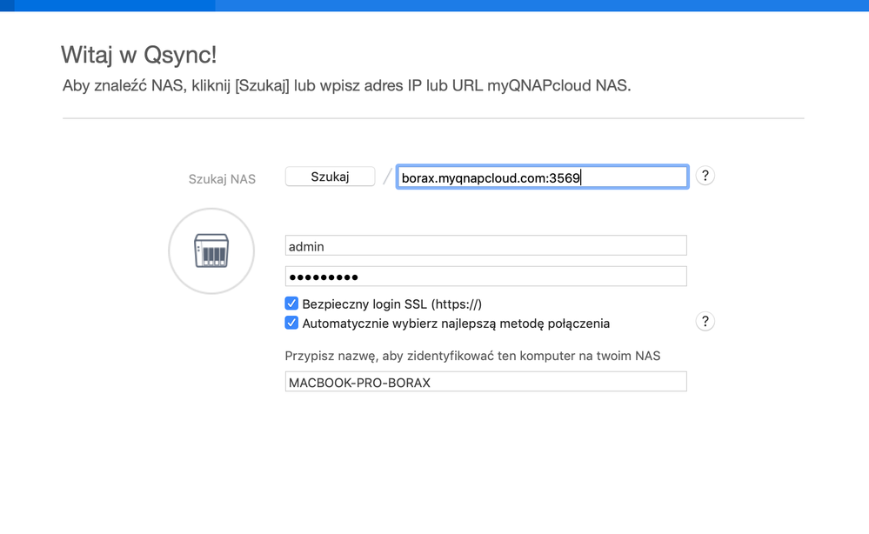Select the masked password field
Screen dimensions: 869x534
(x=485, y=277)
